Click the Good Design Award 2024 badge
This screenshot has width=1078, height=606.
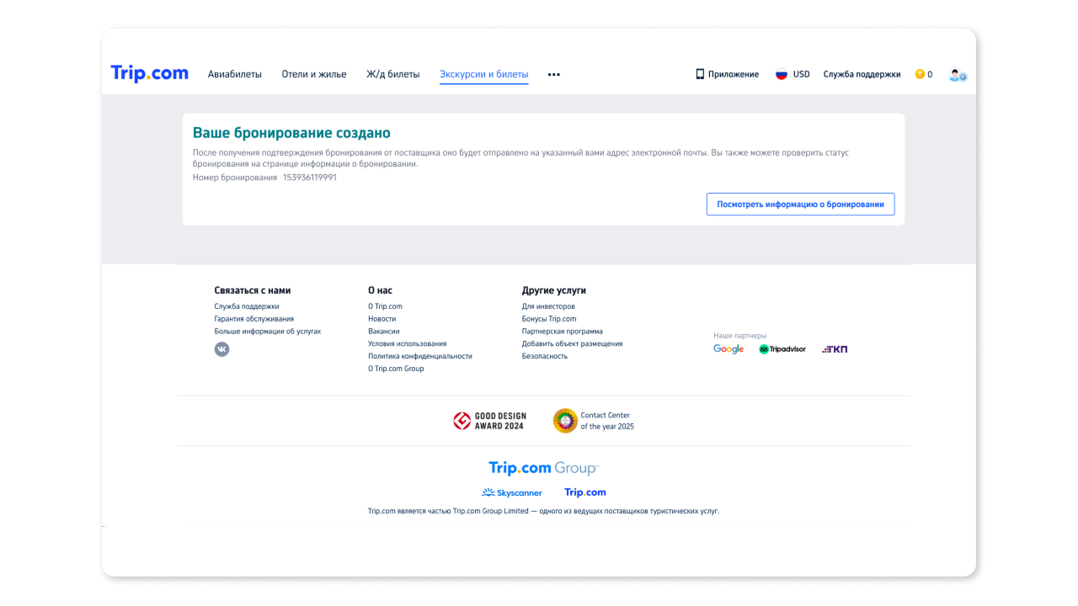click(490, 421)
